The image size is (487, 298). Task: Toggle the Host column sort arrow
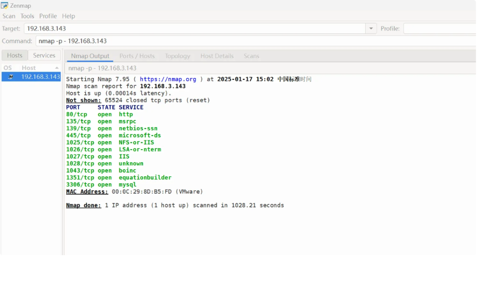(x=56, y=68)
